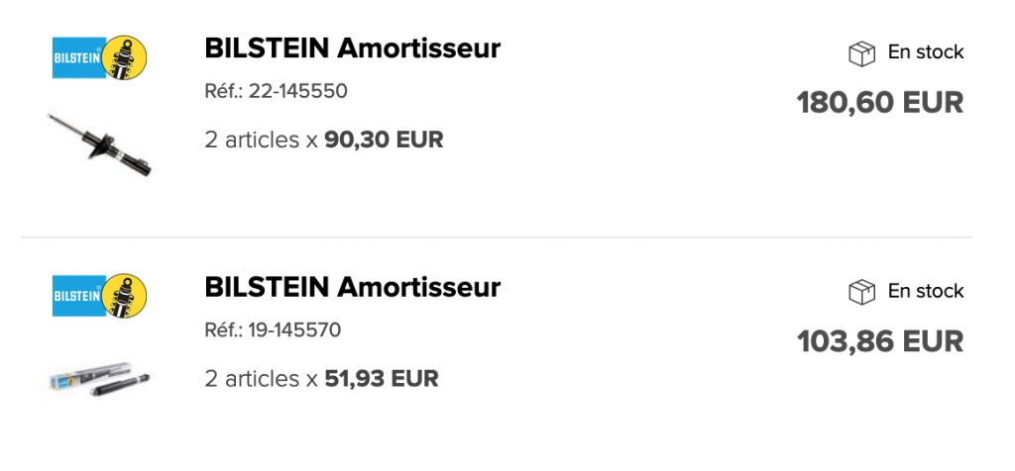Click the 103,86 EUR total price
Screen dimensions: 1015x471
(880, 341)
